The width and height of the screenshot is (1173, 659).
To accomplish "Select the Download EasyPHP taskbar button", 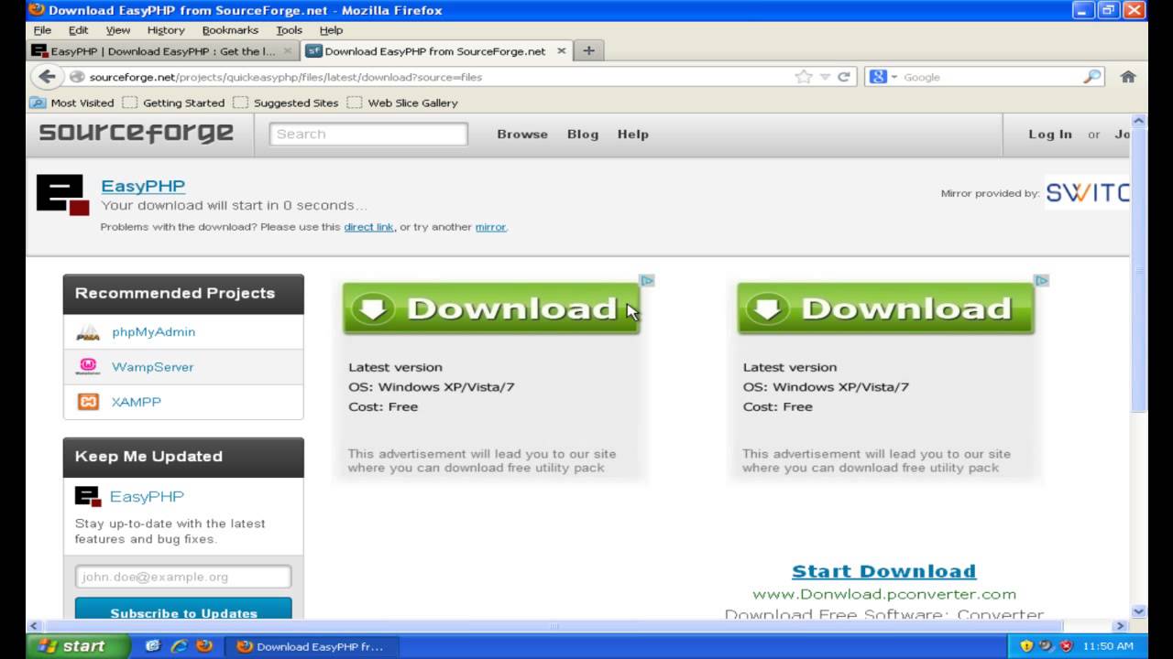I will pos(312,646).
